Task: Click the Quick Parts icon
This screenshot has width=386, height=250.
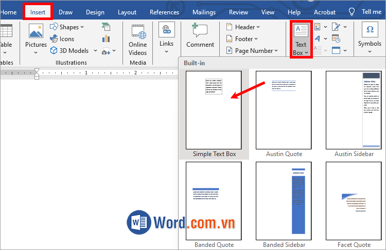Action: [x=318, y=27]
